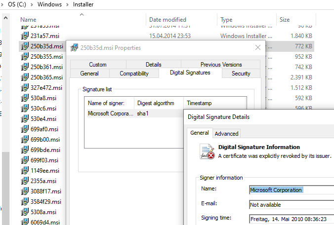Open the Compatibility tab
This screenshot has width=334, height=225.
point(134,74)
